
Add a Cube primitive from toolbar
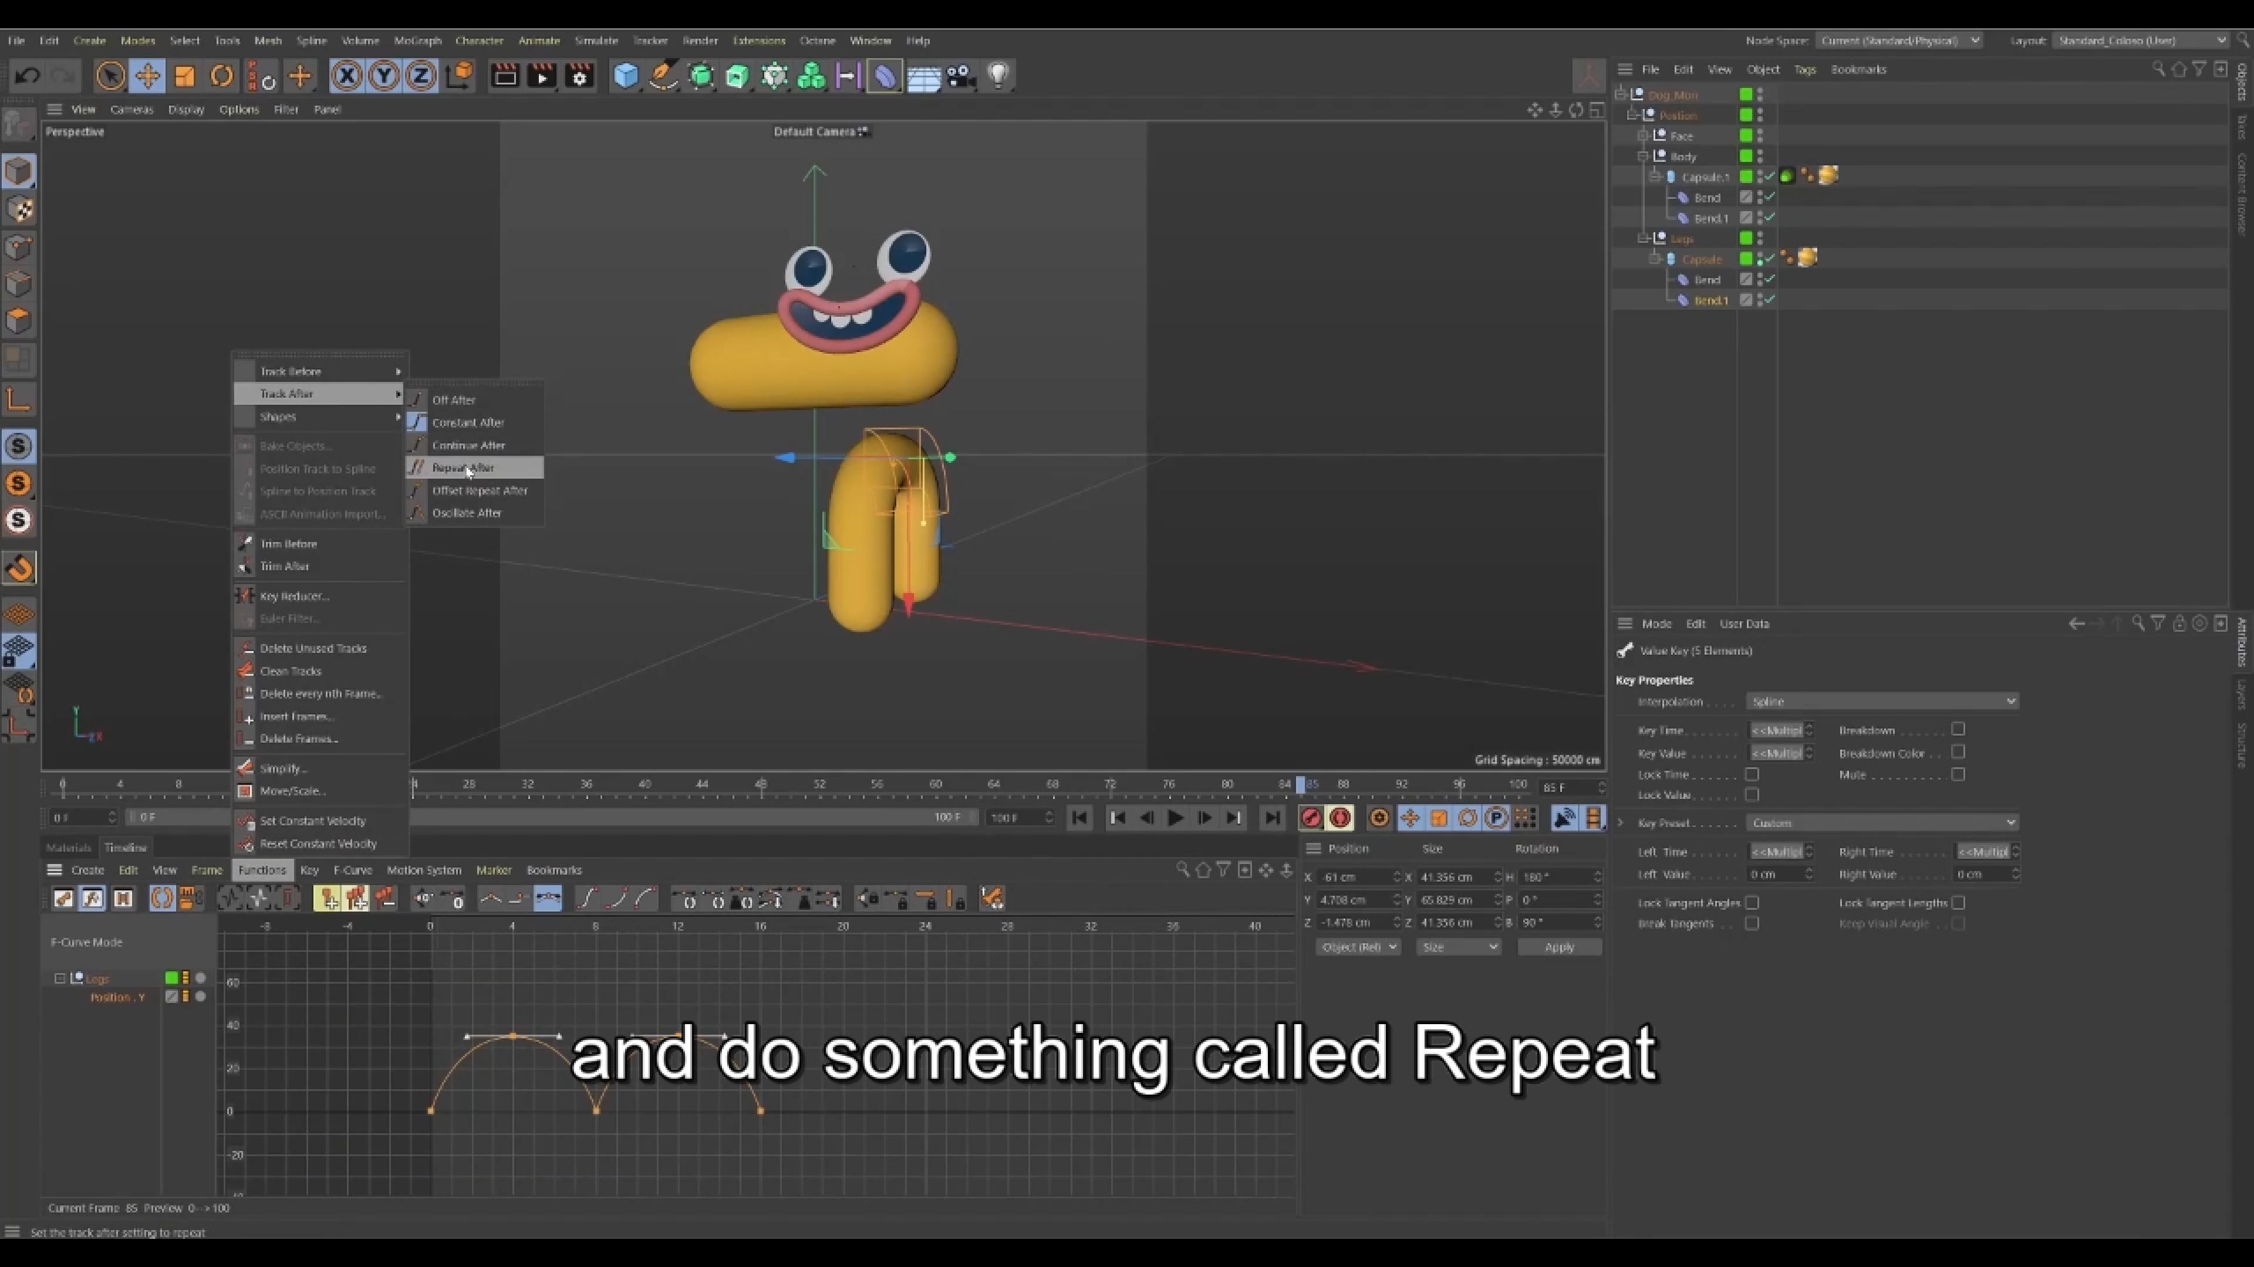(626, 76)
